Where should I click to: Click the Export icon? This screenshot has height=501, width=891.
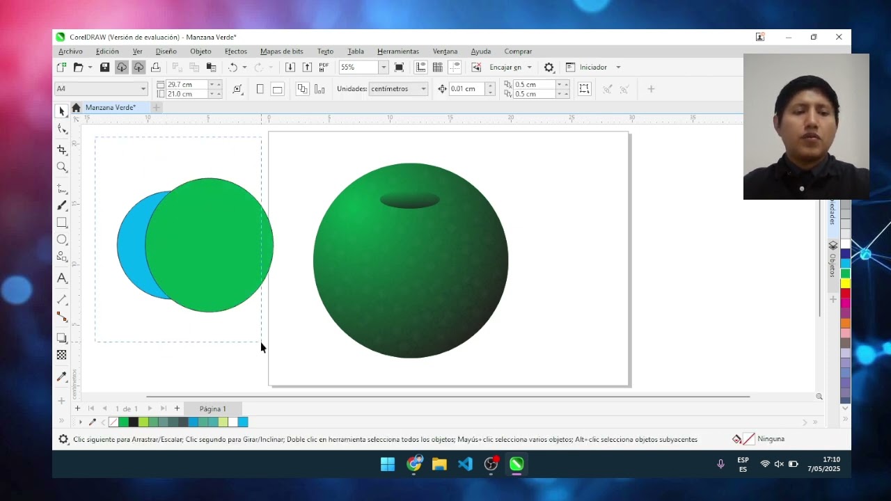point(307,67)
